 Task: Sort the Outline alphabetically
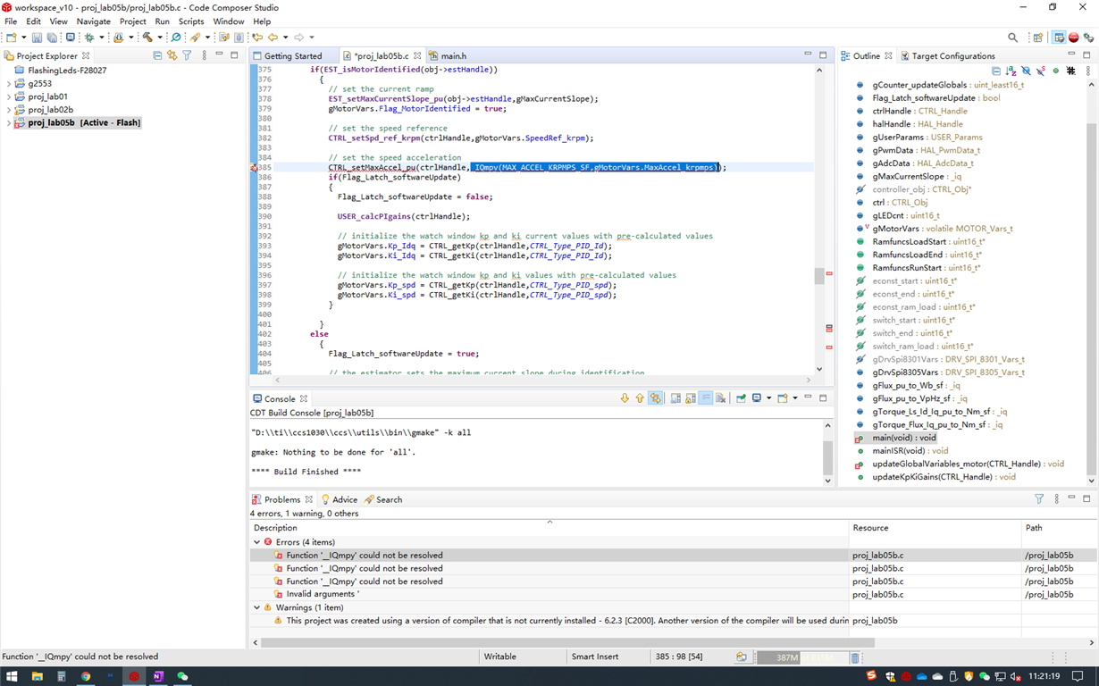click(1011, 71)
